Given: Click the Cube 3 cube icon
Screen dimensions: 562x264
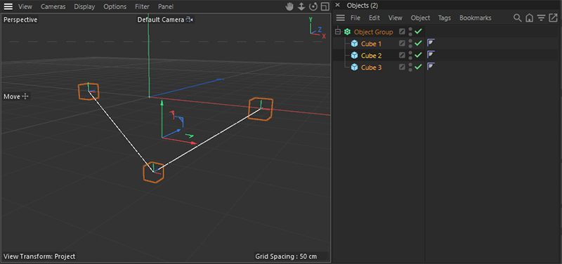Looking at the screenshot, I should tap(355, 67).
